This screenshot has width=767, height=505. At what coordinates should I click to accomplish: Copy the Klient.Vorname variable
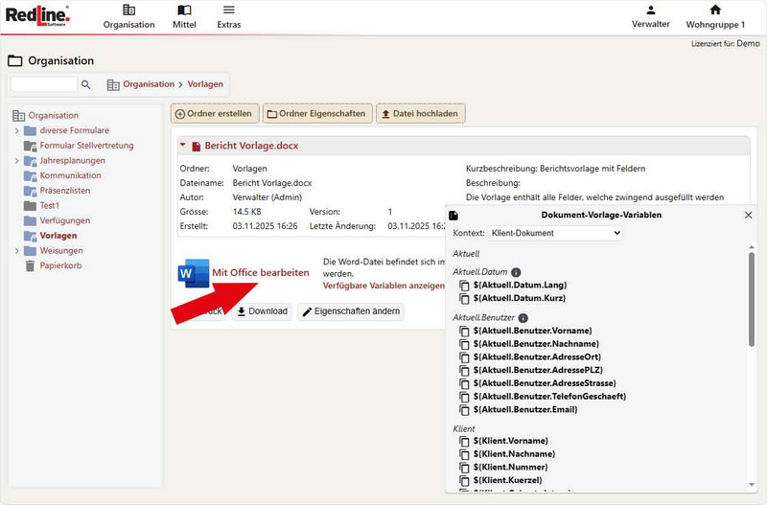pos(465,441)
